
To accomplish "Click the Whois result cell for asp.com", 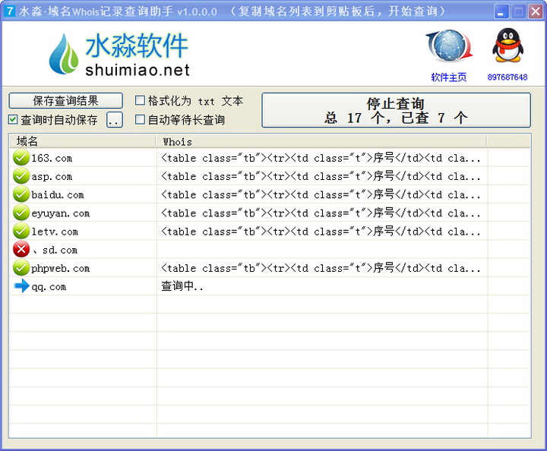I will point(322,176).
